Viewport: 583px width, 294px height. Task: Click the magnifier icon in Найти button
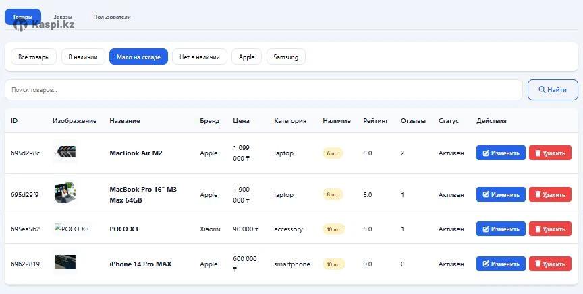pos(540,89)
